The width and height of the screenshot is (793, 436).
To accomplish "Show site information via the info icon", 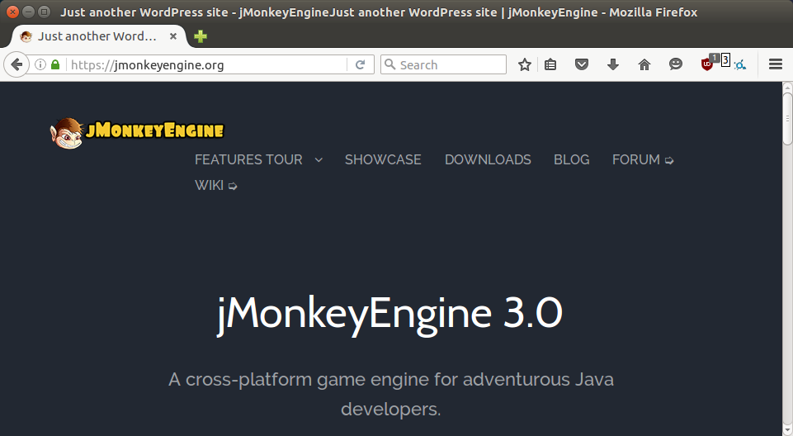I will (x=40, y=64).
